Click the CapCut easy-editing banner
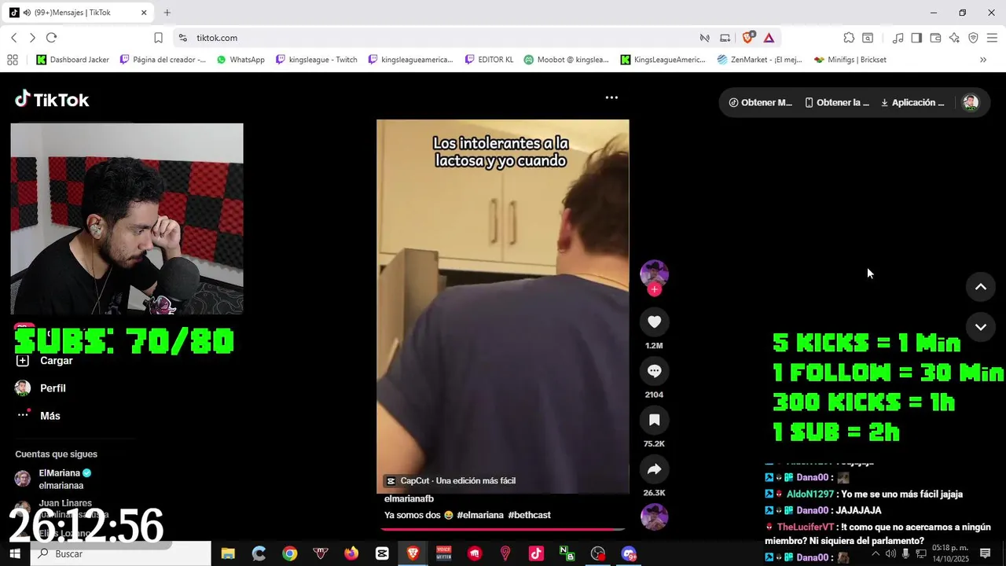1006x566 pixels. coord(451,481)
